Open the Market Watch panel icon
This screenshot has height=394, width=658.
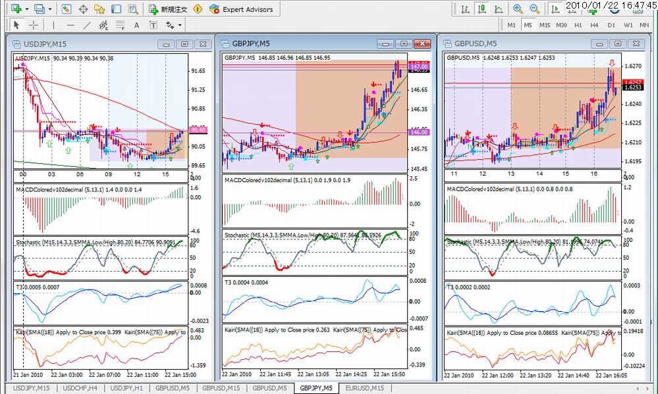[x=67, y=9]
